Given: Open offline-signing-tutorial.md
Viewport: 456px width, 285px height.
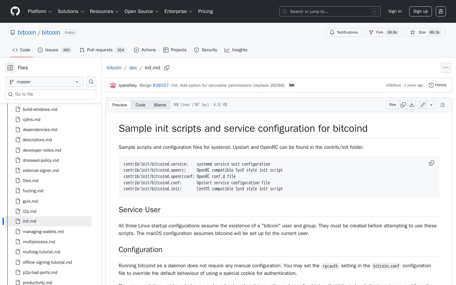Looking at the screenshot, I should point(47,262).
